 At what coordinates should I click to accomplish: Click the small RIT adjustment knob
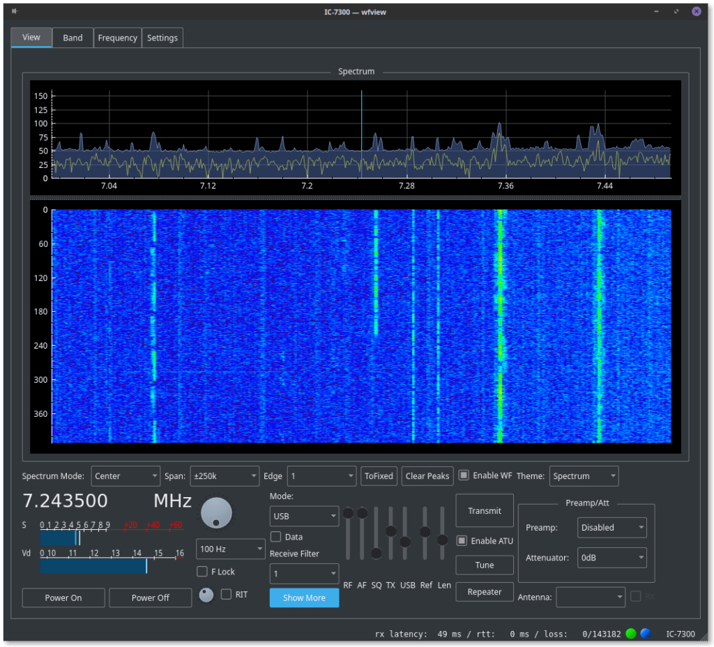click(x=206, y=595)
